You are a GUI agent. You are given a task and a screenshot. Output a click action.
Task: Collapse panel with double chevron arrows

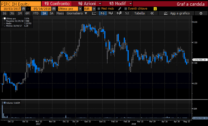(152, 13)
